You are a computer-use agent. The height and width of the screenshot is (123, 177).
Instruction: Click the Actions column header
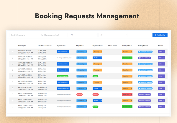click(160, 46)
